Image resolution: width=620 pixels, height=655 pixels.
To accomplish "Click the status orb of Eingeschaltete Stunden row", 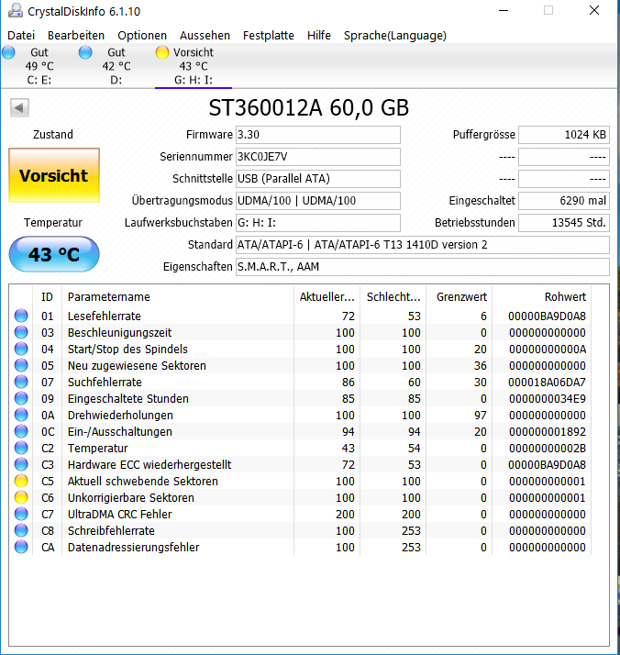I will (x=21, y=398).
